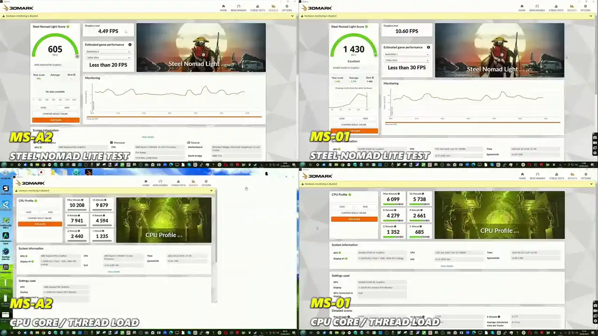Switch to Results tab in the 6 099 CPU Profile window
The image size is (598, 336).
click(572, 176)
